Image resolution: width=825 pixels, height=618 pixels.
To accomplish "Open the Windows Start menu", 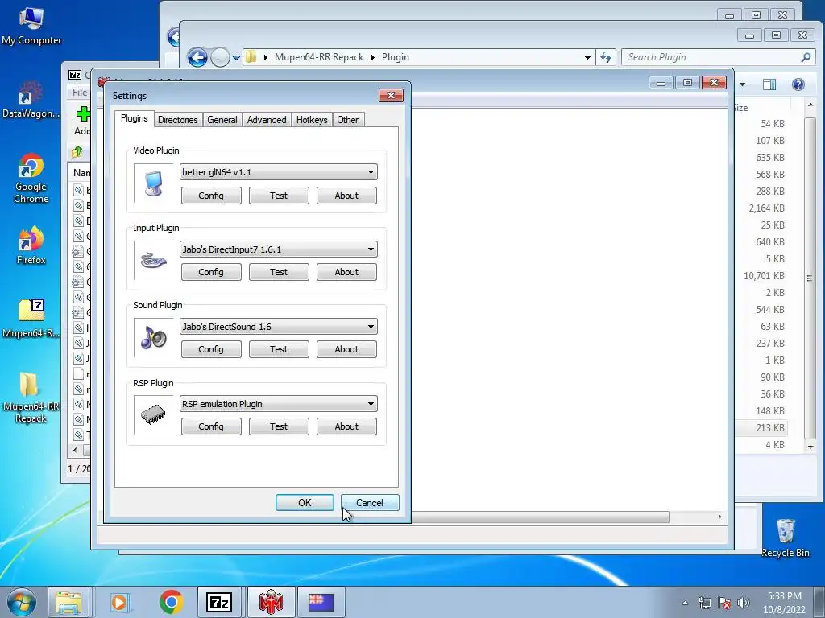I will point(21,602).
